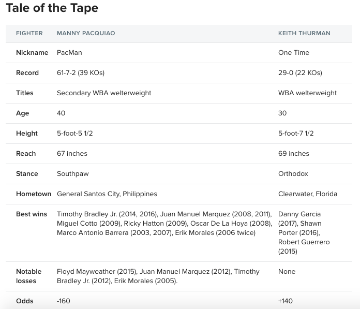Image resolution: width=360 pixels, height=309 pixels.
Task: Select the Nickname row label
Action: (32, 53)
